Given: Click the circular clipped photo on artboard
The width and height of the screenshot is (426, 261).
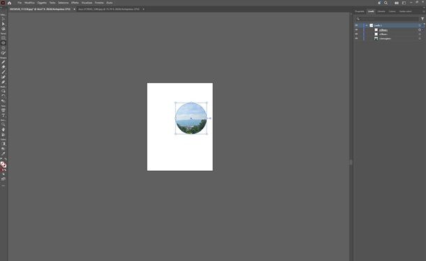Looking at the screenshot, I should (191, 118).
